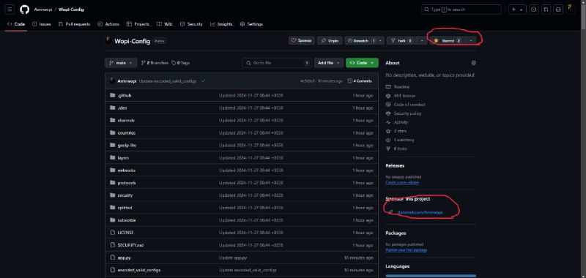The image size is (586, 278).
Task: Open the SECURITY.md file
Action: [x=130, y=245]
